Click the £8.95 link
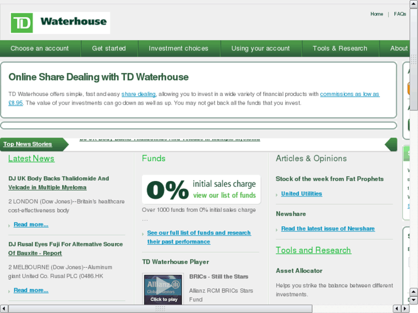The width and height of the screenshot is (418, 313). [16, 103]
